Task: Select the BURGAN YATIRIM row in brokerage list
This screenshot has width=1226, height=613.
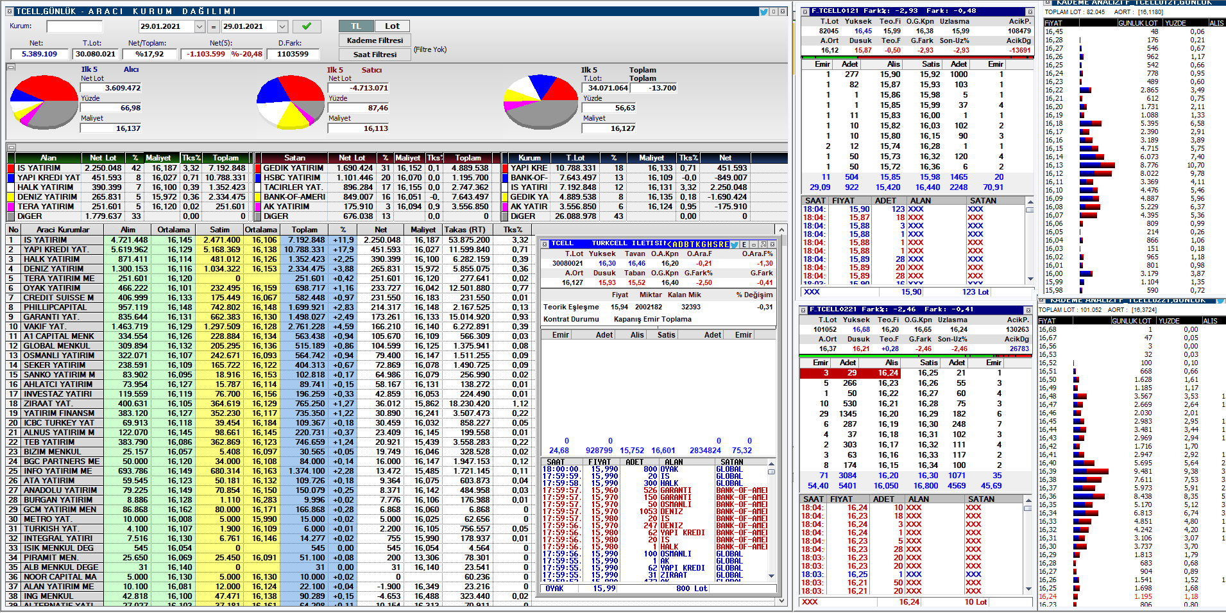Action: 269,500
